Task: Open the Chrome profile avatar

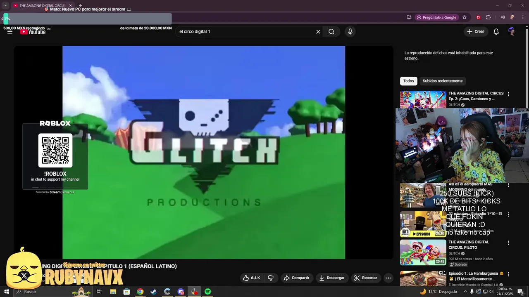Action: 512,17
